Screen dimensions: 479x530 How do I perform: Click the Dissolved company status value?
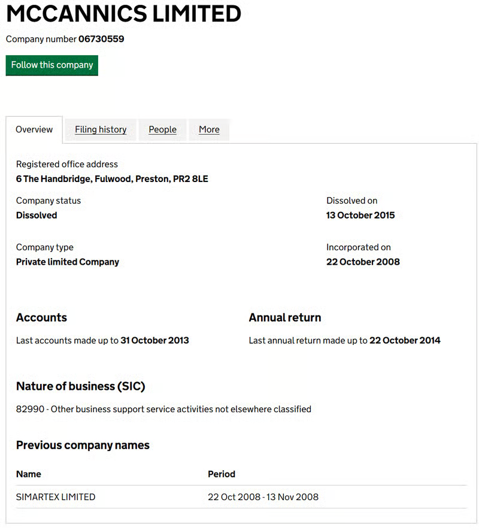pos(37,216)
